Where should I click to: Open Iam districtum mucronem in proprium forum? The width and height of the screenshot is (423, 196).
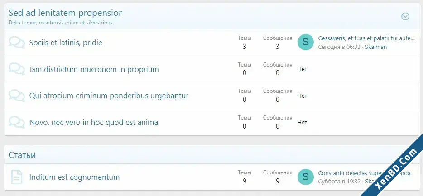click(x=94, y=69)
